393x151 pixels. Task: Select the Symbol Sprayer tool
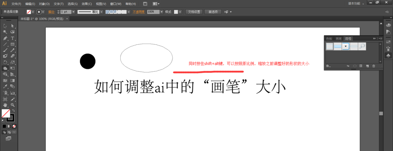[x=5, y=93]
